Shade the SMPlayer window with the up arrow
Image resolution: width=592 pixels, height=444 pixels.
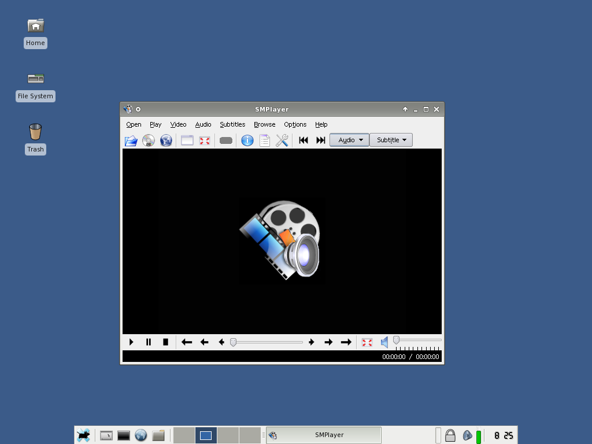(405, 109)
